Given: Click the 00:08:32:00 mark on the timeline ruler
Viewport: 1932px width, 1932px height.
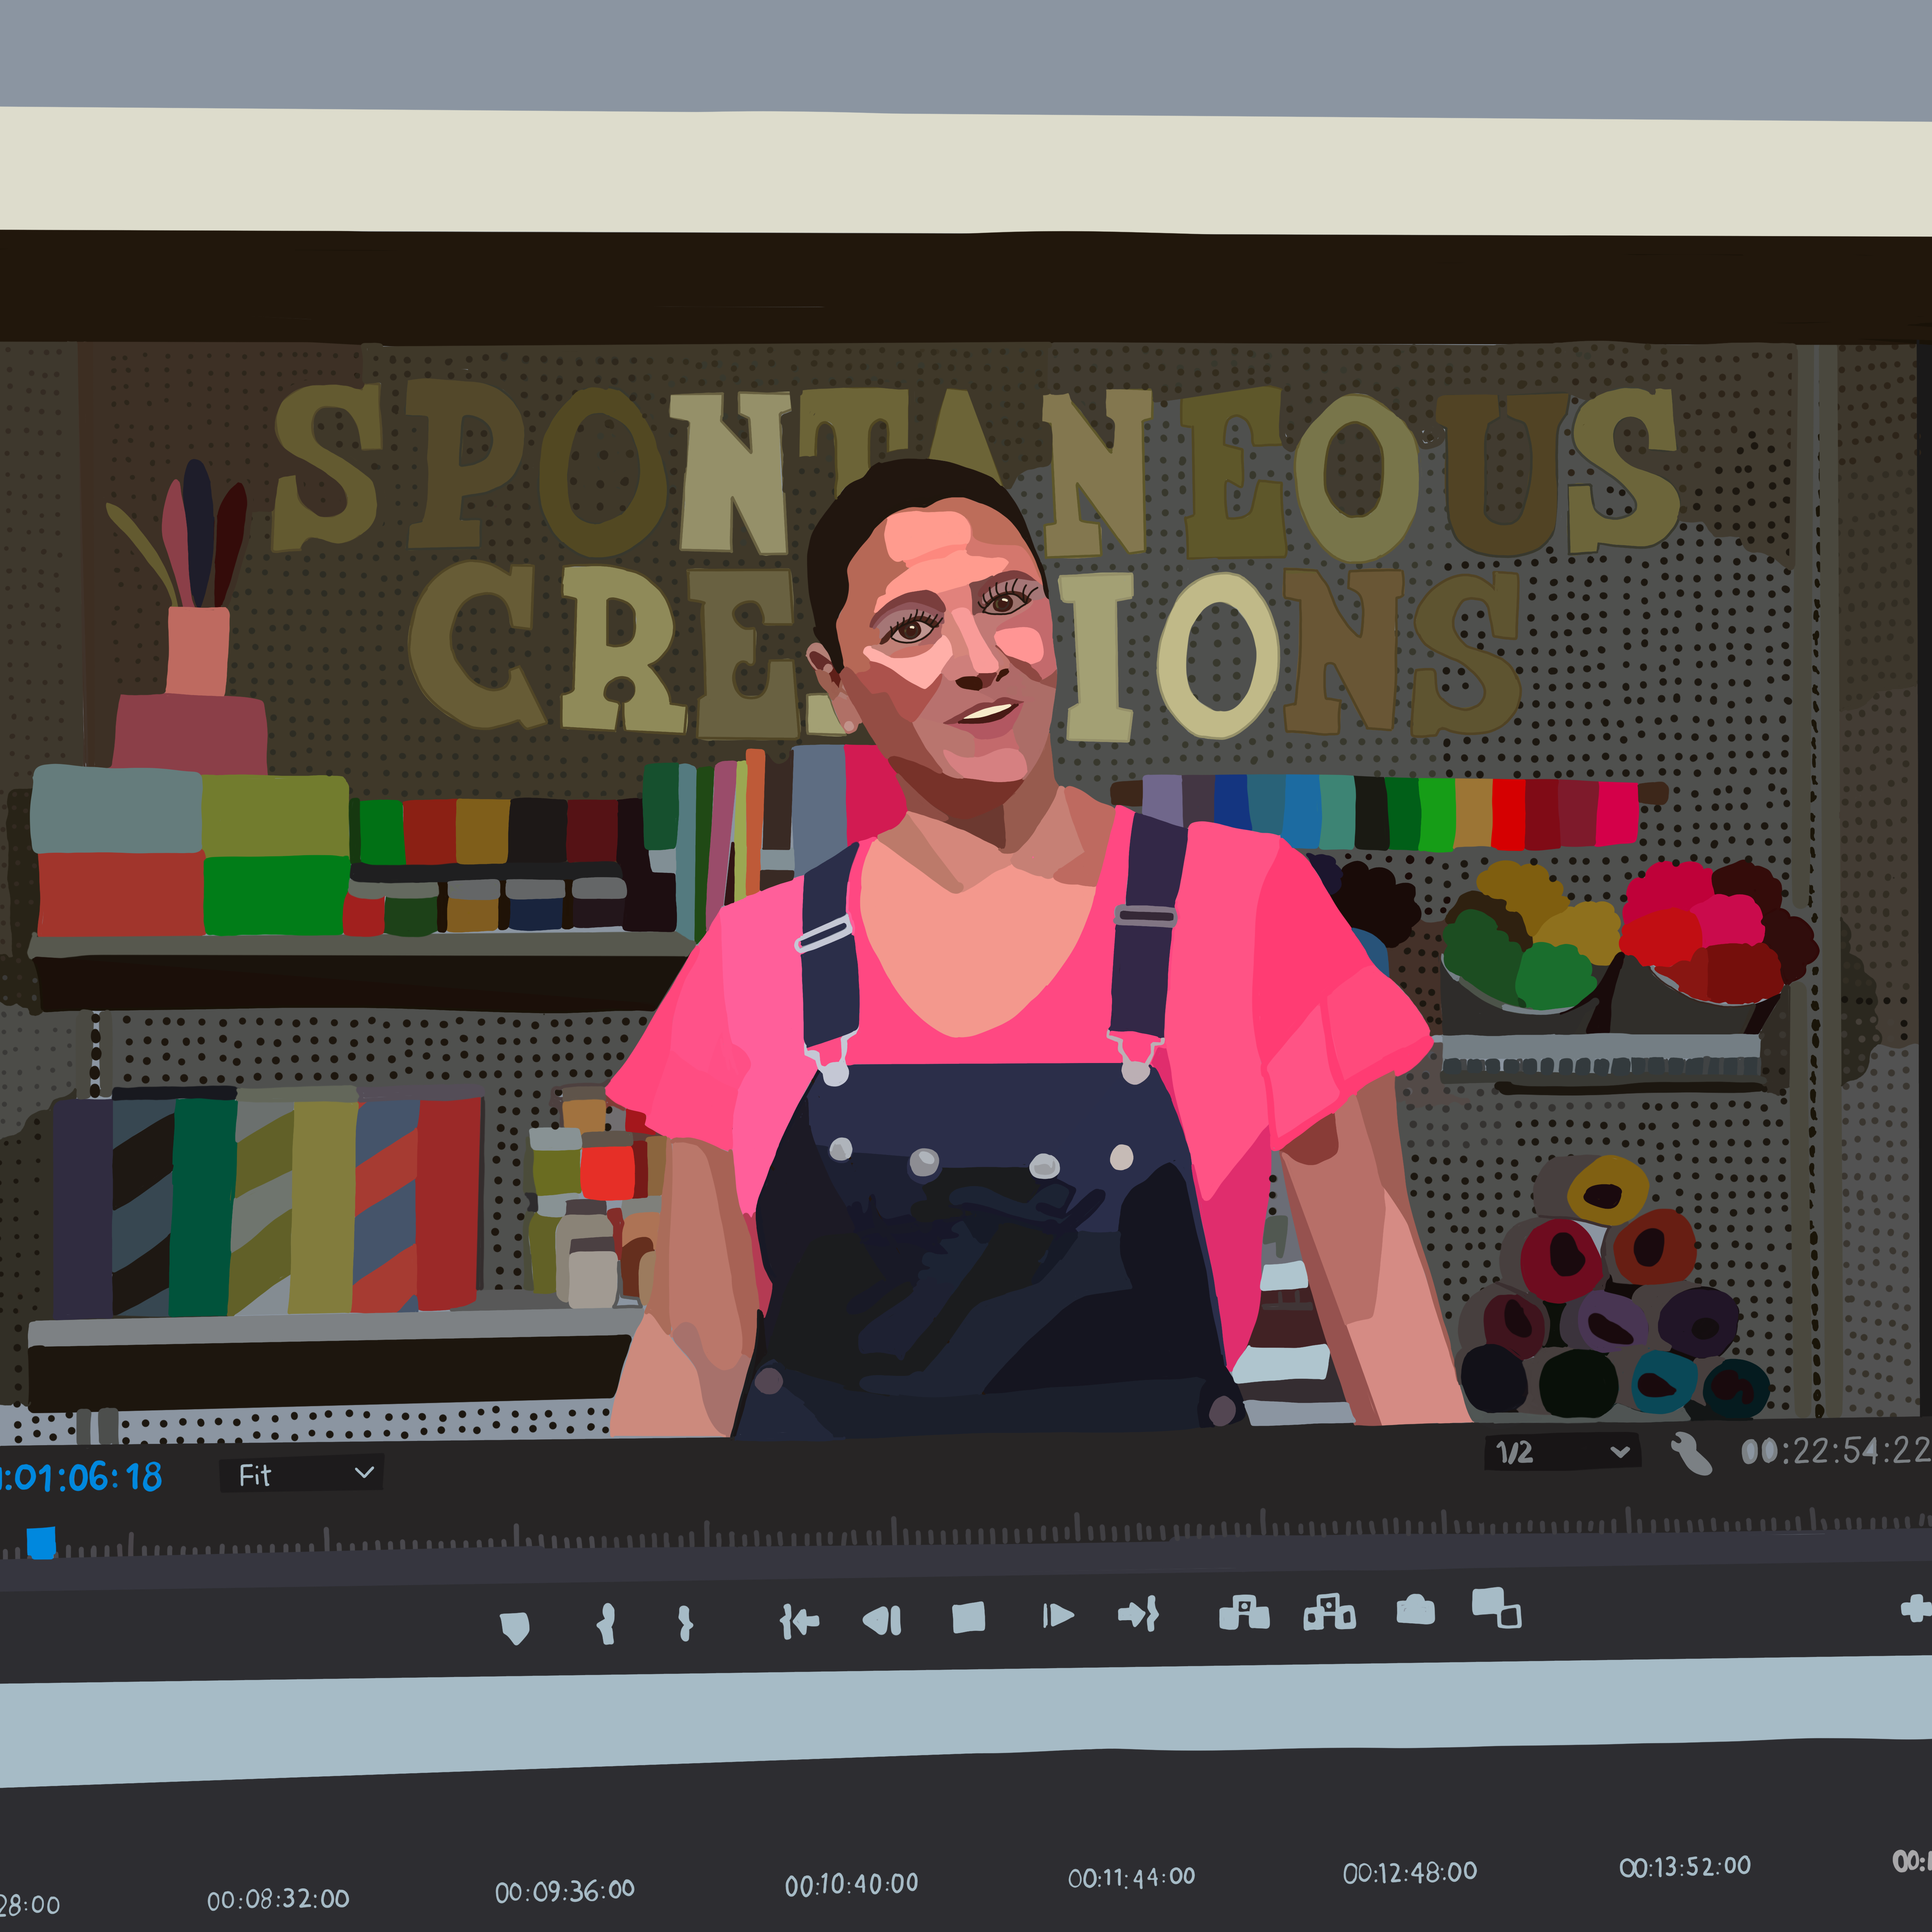Looking at the screenshot, I should click(x=278, y=1899).
